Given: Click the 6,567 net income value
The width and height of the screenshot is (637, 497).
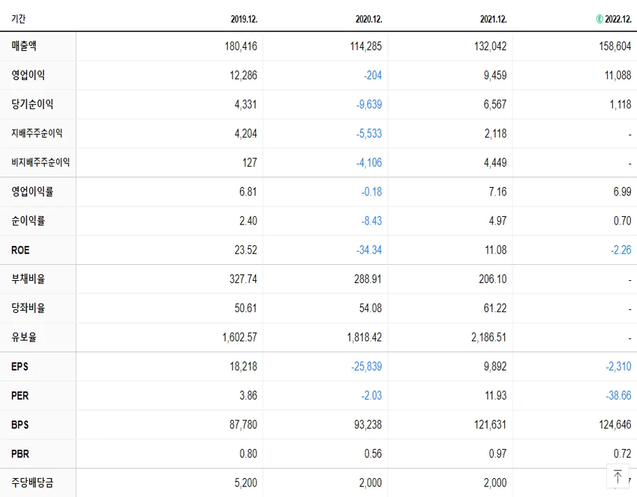Looking at the screenshot, I should 495,104.
